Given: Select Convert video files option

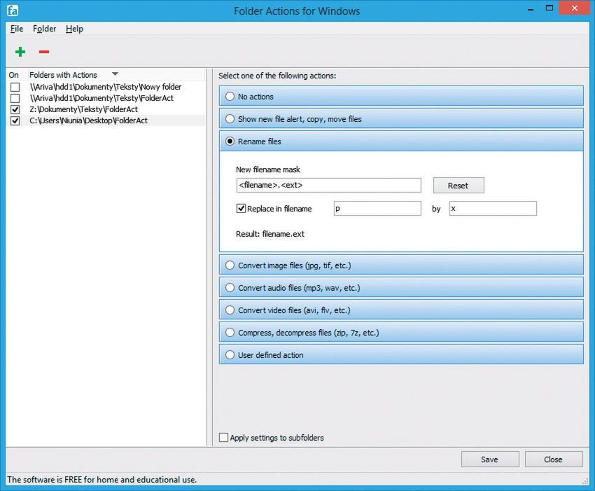Looking at the screenshot, I should tap(230, 310).
